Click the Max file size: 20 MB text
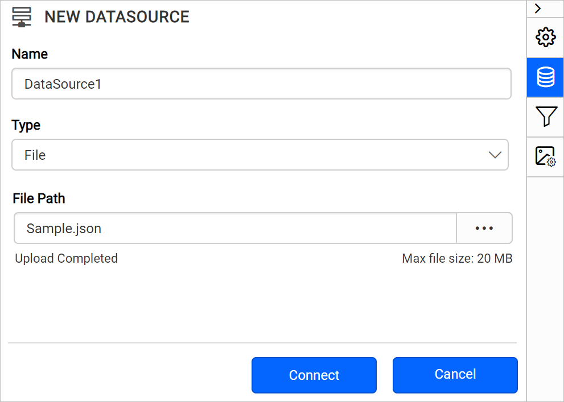 pyautogui.click(x=457, y=258)
